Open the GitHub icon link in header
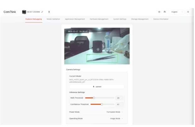Viewport: 195px width, 127px height. pos(164,12)
